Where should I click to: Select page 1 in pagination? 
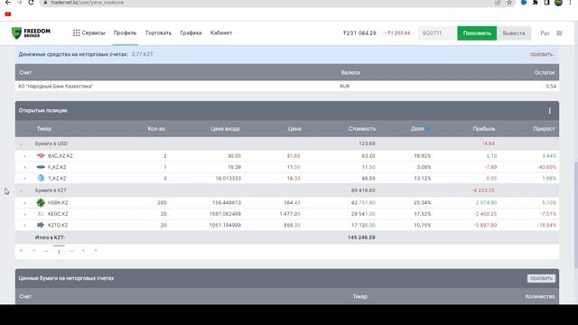click(59, 252)
